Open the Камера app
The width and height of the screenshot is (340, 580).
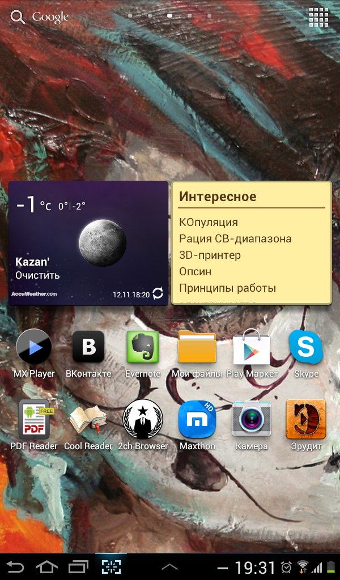252,420
